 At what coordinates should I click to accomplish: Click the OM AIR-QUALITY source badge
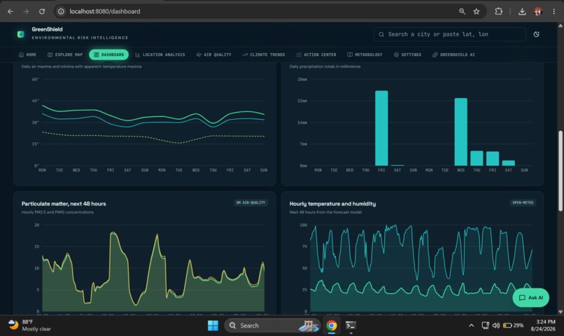pyautogui.click(x=251, y=202)
